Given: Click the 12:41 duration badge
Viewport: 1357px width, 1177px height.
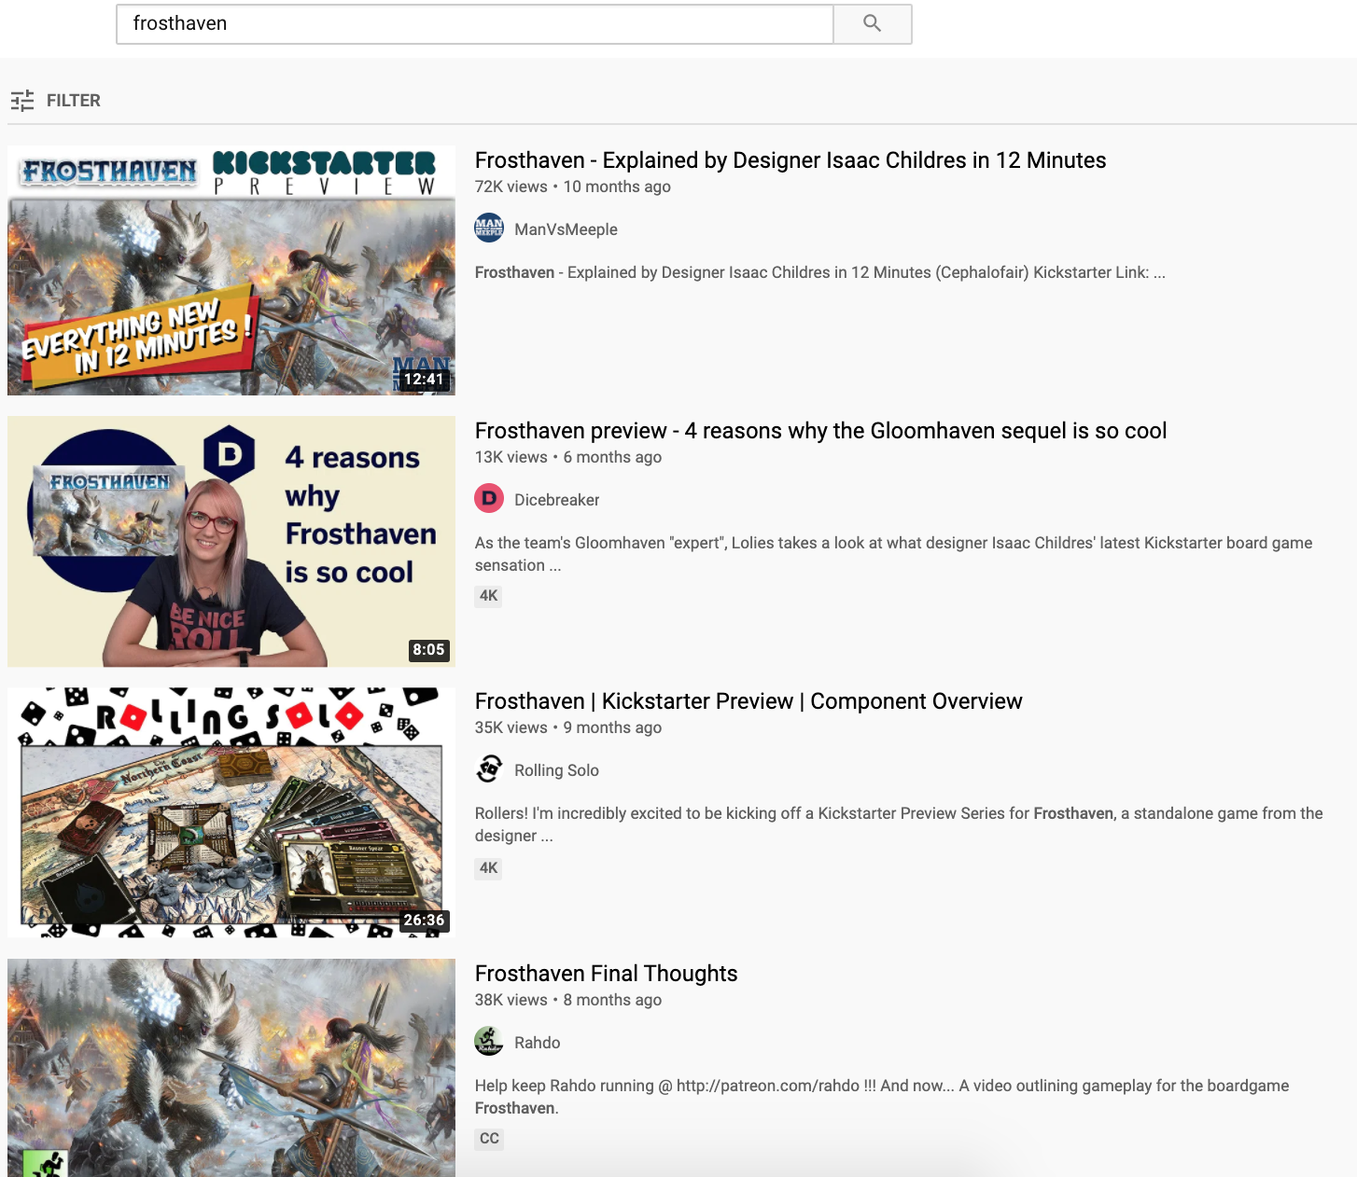Looking at the screenshot, I should coord(424,380).
